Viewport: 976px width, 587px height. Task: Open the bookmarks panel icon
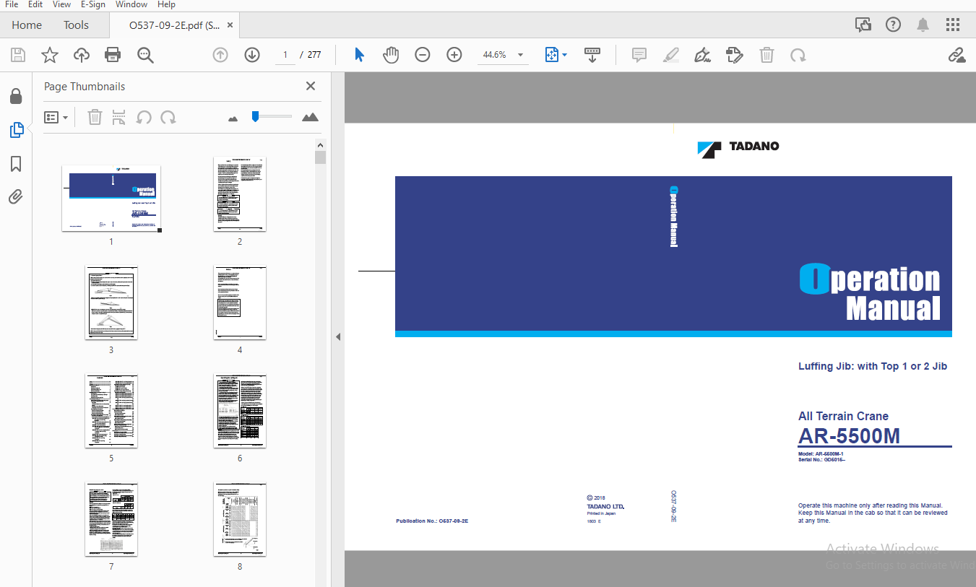pyautogui.click(x=16, y=165)
